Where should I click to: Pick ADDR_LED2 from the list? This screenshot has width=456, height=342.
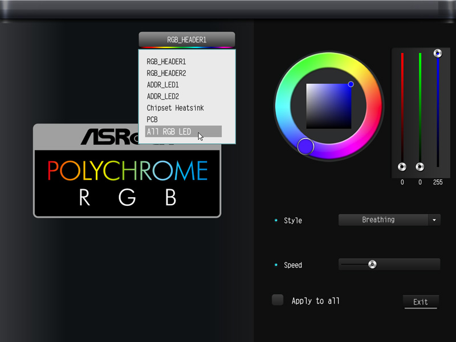click(x=162, y=96)
